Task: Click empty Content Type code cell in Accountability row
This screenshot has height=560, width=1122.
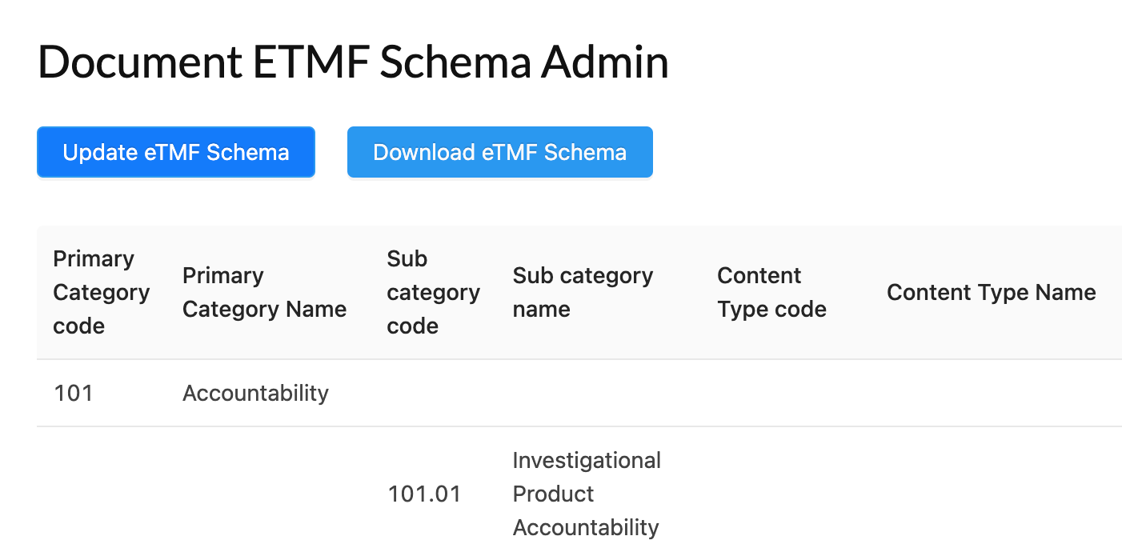Action: click(x=784, y=393)
